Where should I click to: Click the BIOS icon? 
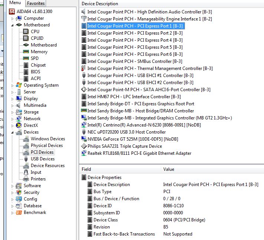tap(26, 72)
